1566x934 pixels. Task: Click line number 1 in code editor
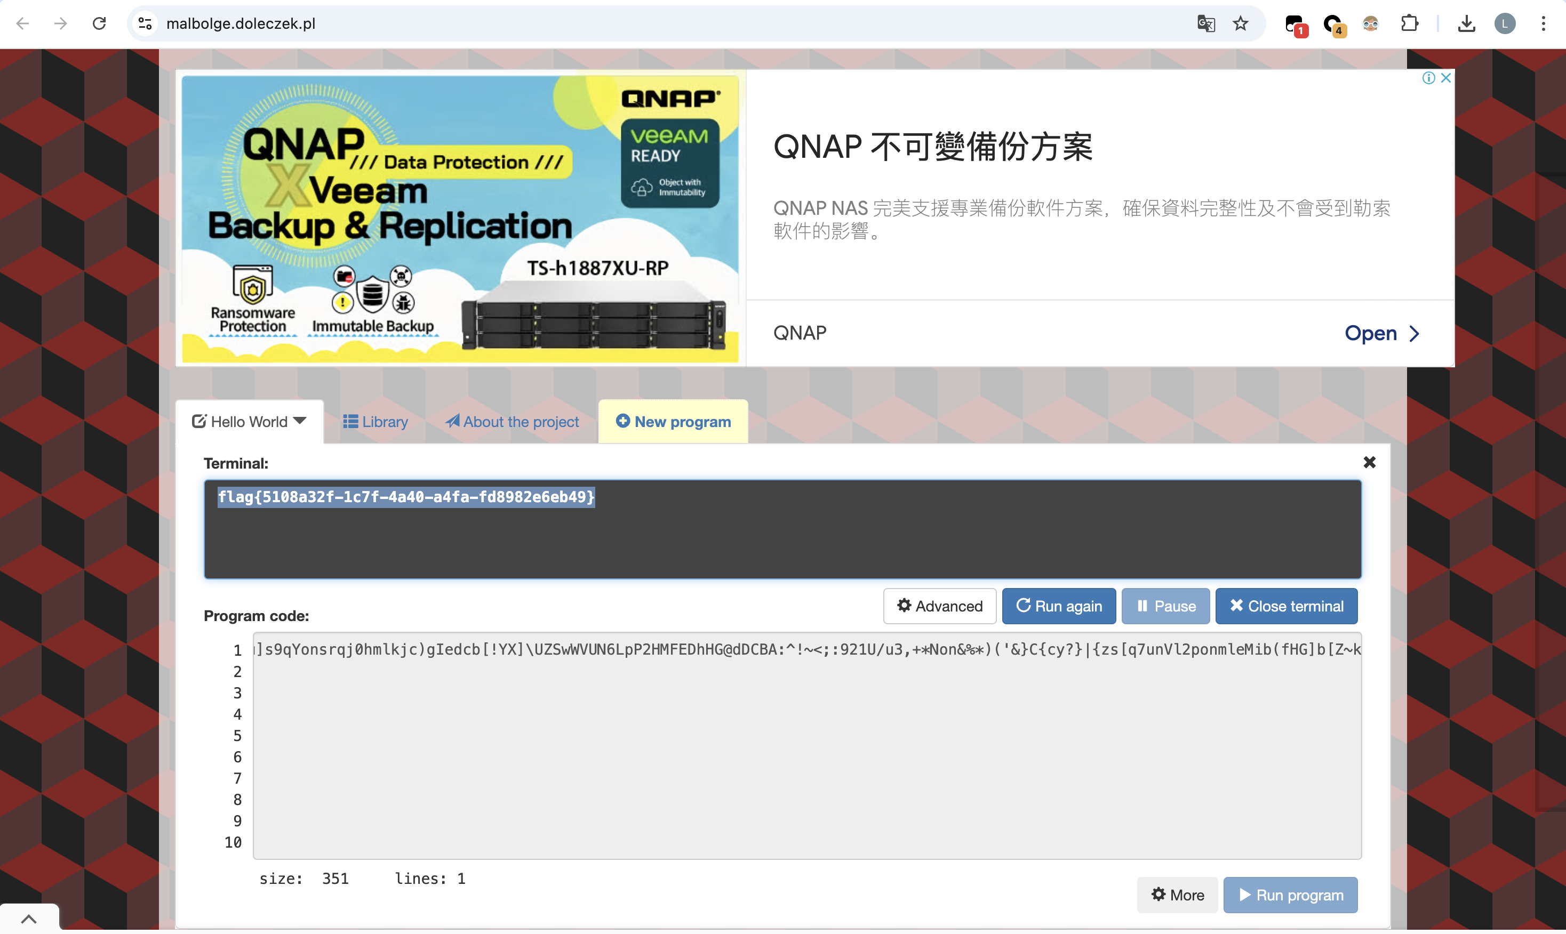pos(237,650)
